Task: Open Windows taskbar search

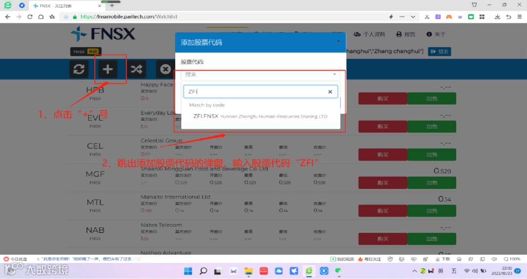Action: tap(203, 271)
